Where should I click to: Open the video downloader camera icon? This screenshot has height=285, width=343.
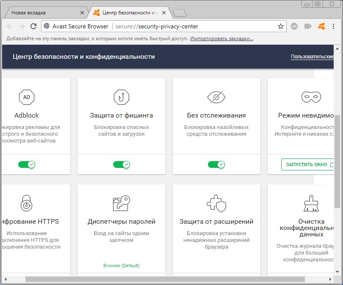tap(308, 26)
